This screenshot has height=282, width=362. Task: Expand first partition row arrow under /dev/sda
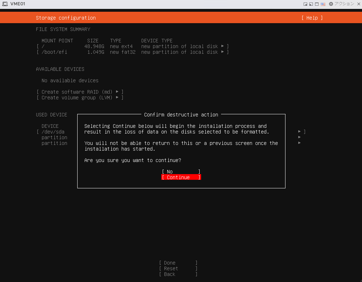pyautogui.click(x=299, y=137)
